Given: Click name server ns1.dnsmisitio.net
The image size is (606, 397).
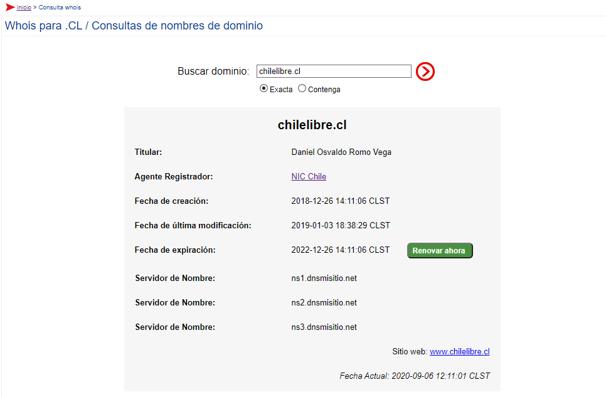Looking at the screenshot, I should (324, 278).
